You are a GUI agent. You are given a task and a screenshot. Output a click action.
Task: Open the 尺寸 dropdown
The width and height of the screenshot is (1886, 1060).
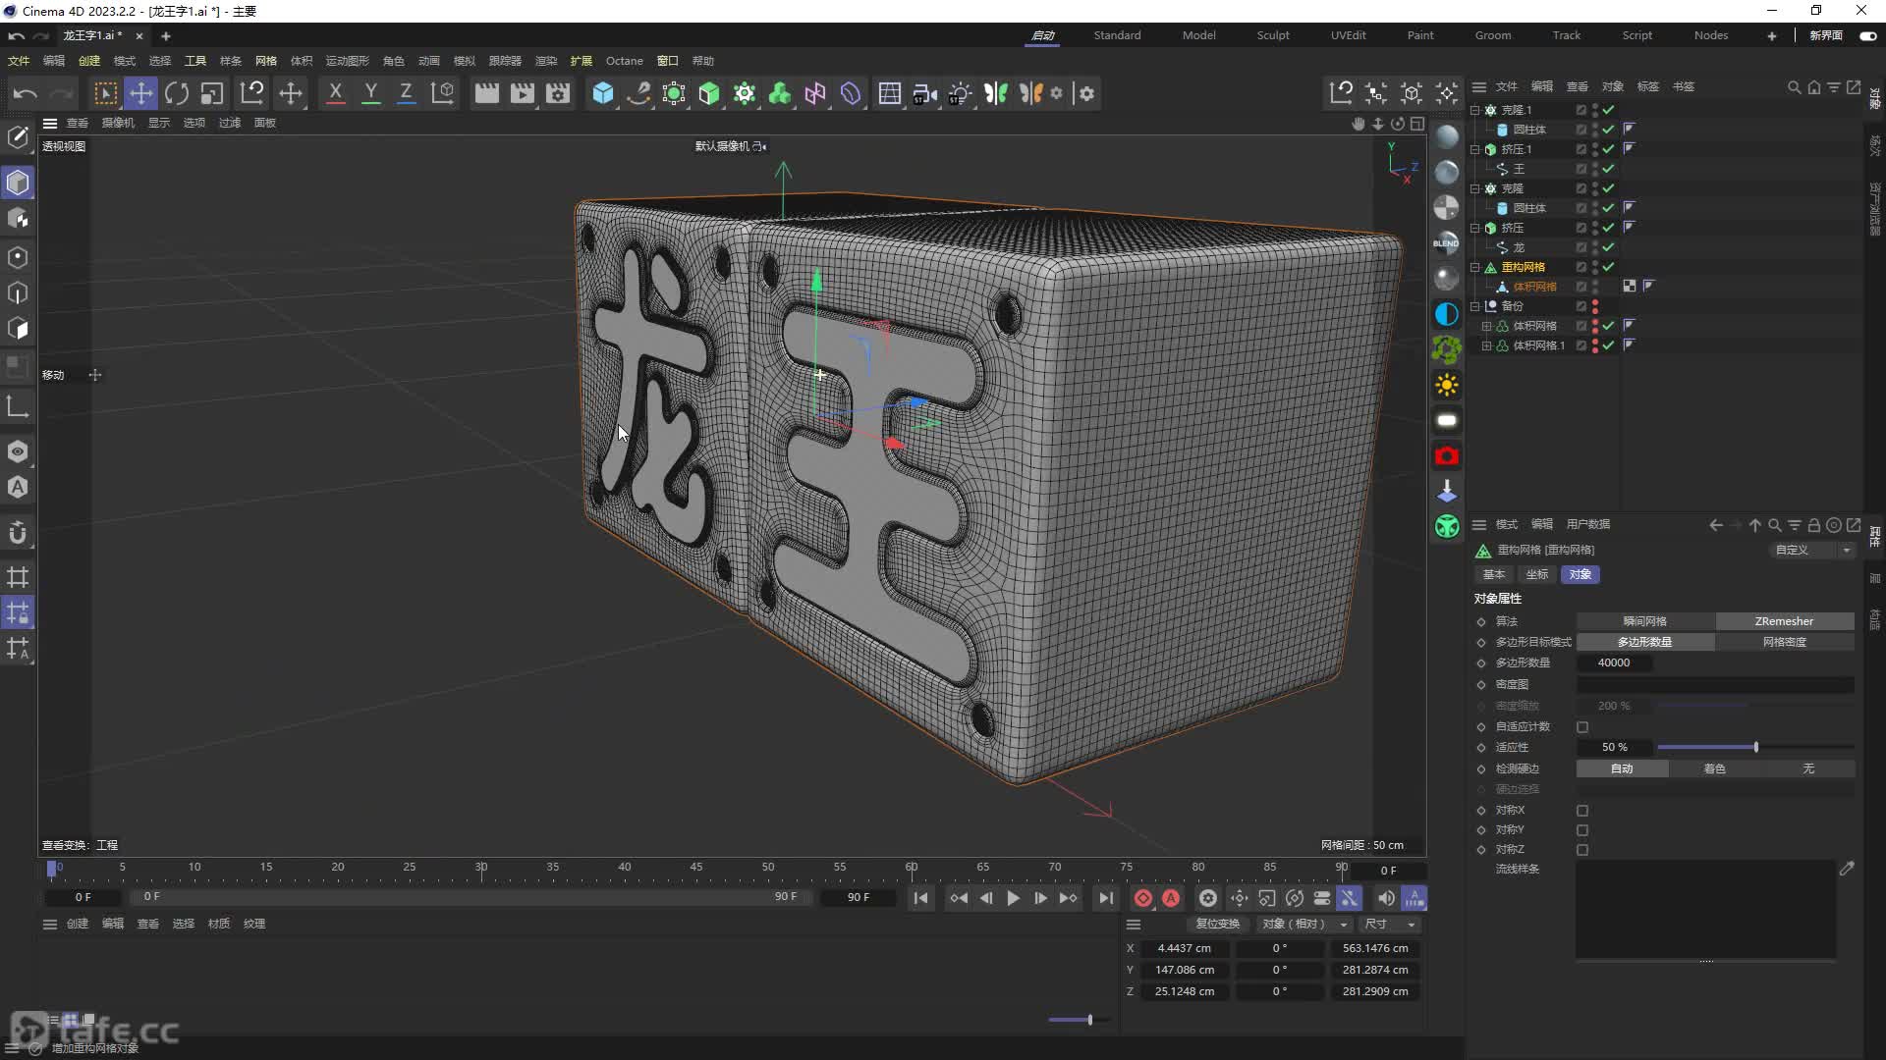[x=1390, y=925]
